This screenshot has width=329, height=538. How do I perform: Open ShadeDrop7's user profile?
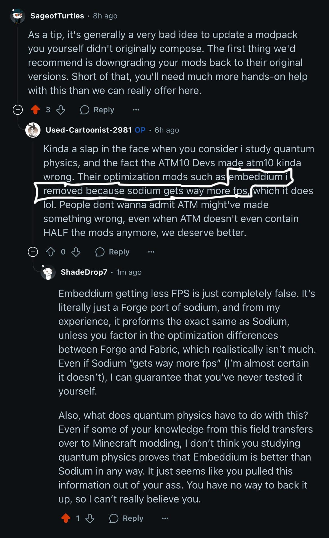pyautogui.click(x=84, y=272)
